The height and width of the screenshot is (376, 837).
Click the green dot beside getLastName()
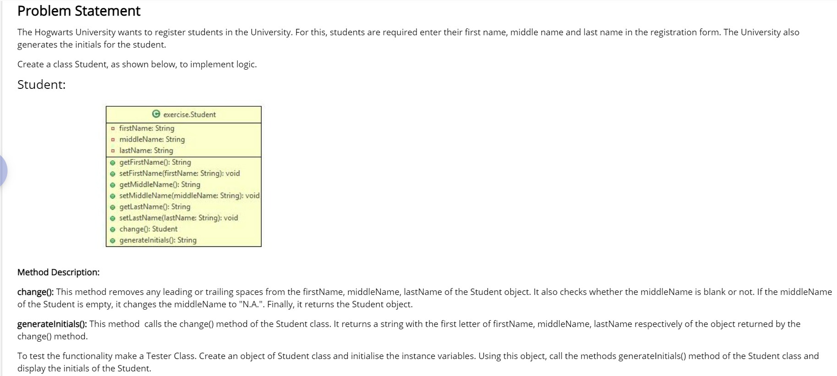[x=113, y=207]
